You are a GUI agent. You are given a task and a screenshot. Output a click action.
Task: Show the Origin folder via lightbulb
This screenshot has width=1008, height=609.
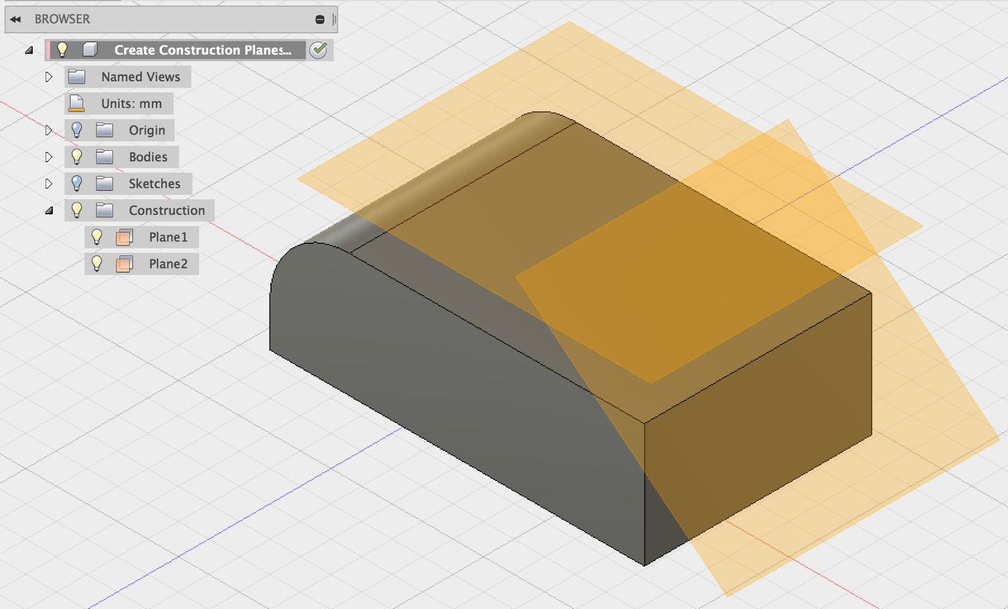click(x=77, y=130)
